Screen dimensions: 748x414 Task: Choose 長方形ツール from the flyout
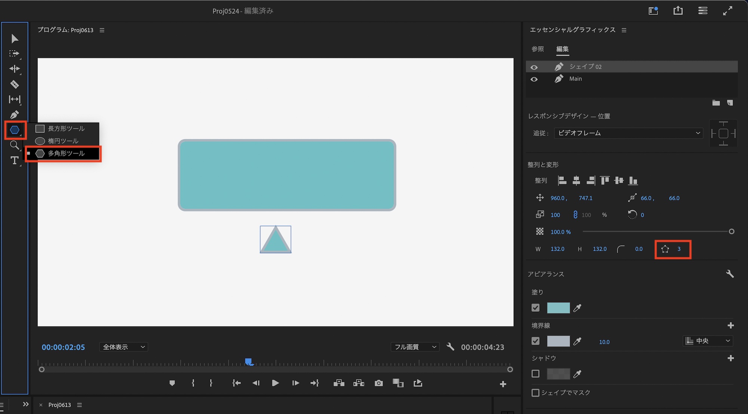(66, 128)
